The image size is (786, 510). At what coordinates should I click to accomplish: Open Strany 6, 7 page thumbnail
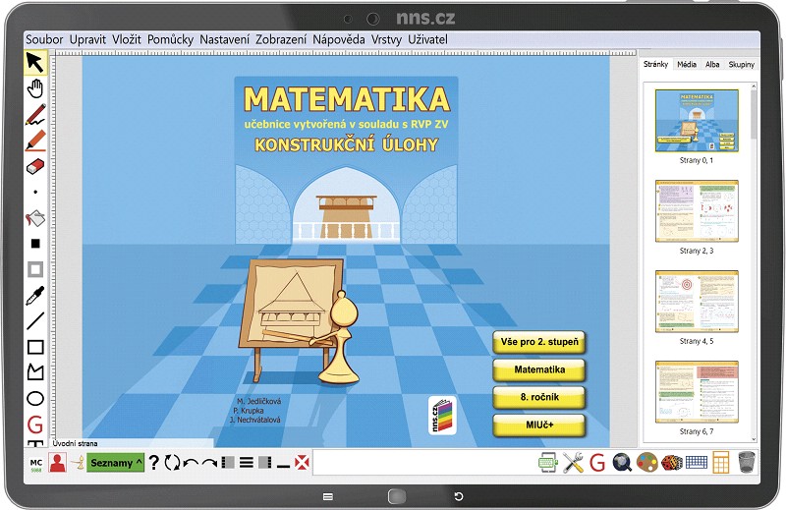coord(697,392)
